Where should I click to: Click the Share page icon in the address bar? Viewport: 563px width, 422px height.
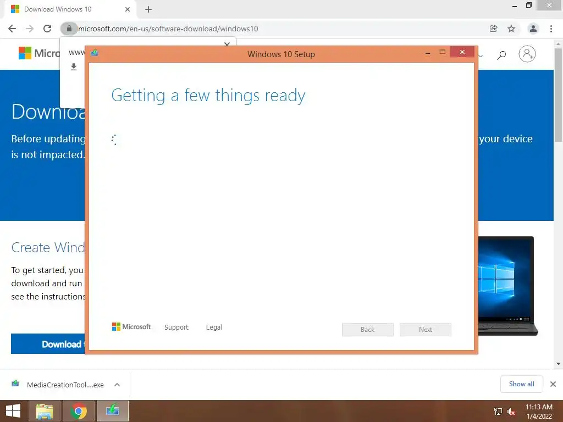(x=494, y=29)
